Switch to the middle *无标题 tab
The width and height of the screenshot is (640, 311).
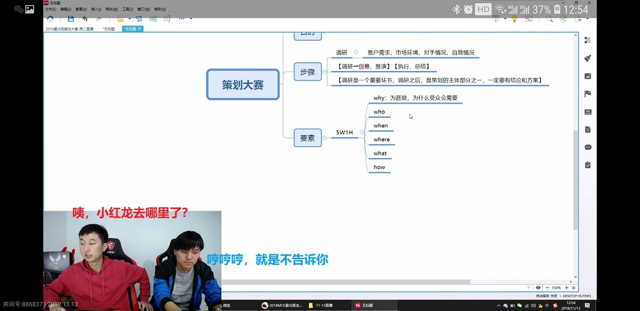click(109, 29)
